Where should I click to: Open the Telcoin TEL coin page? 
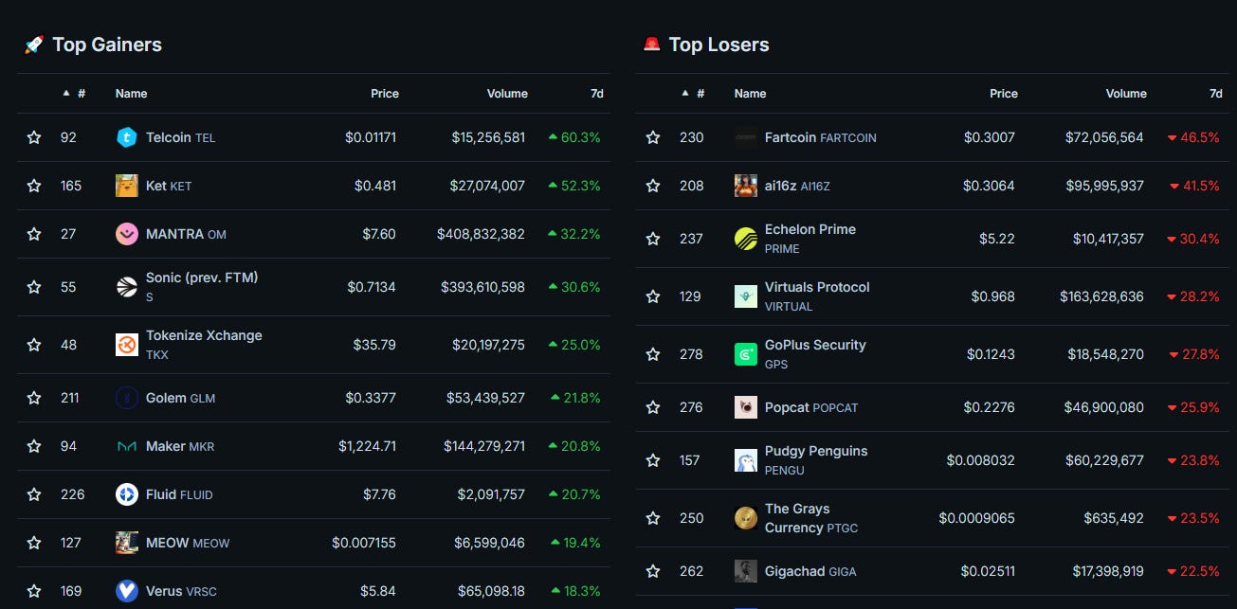[180, 137]
